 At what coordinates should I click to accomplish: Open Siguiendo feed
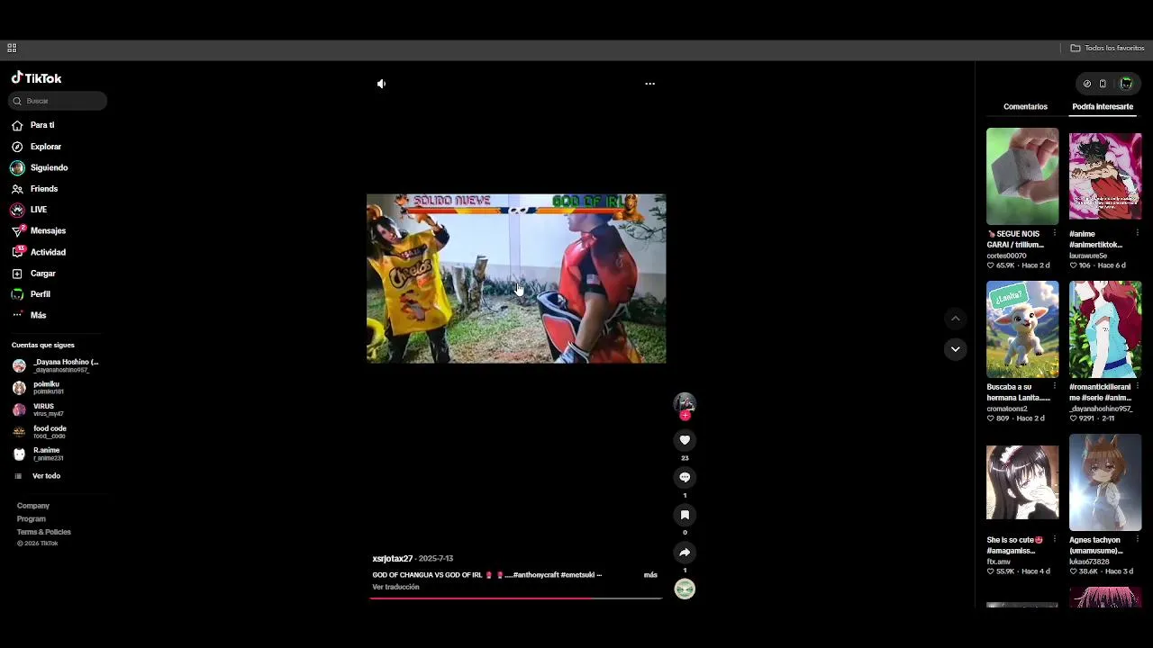point(50,167)
